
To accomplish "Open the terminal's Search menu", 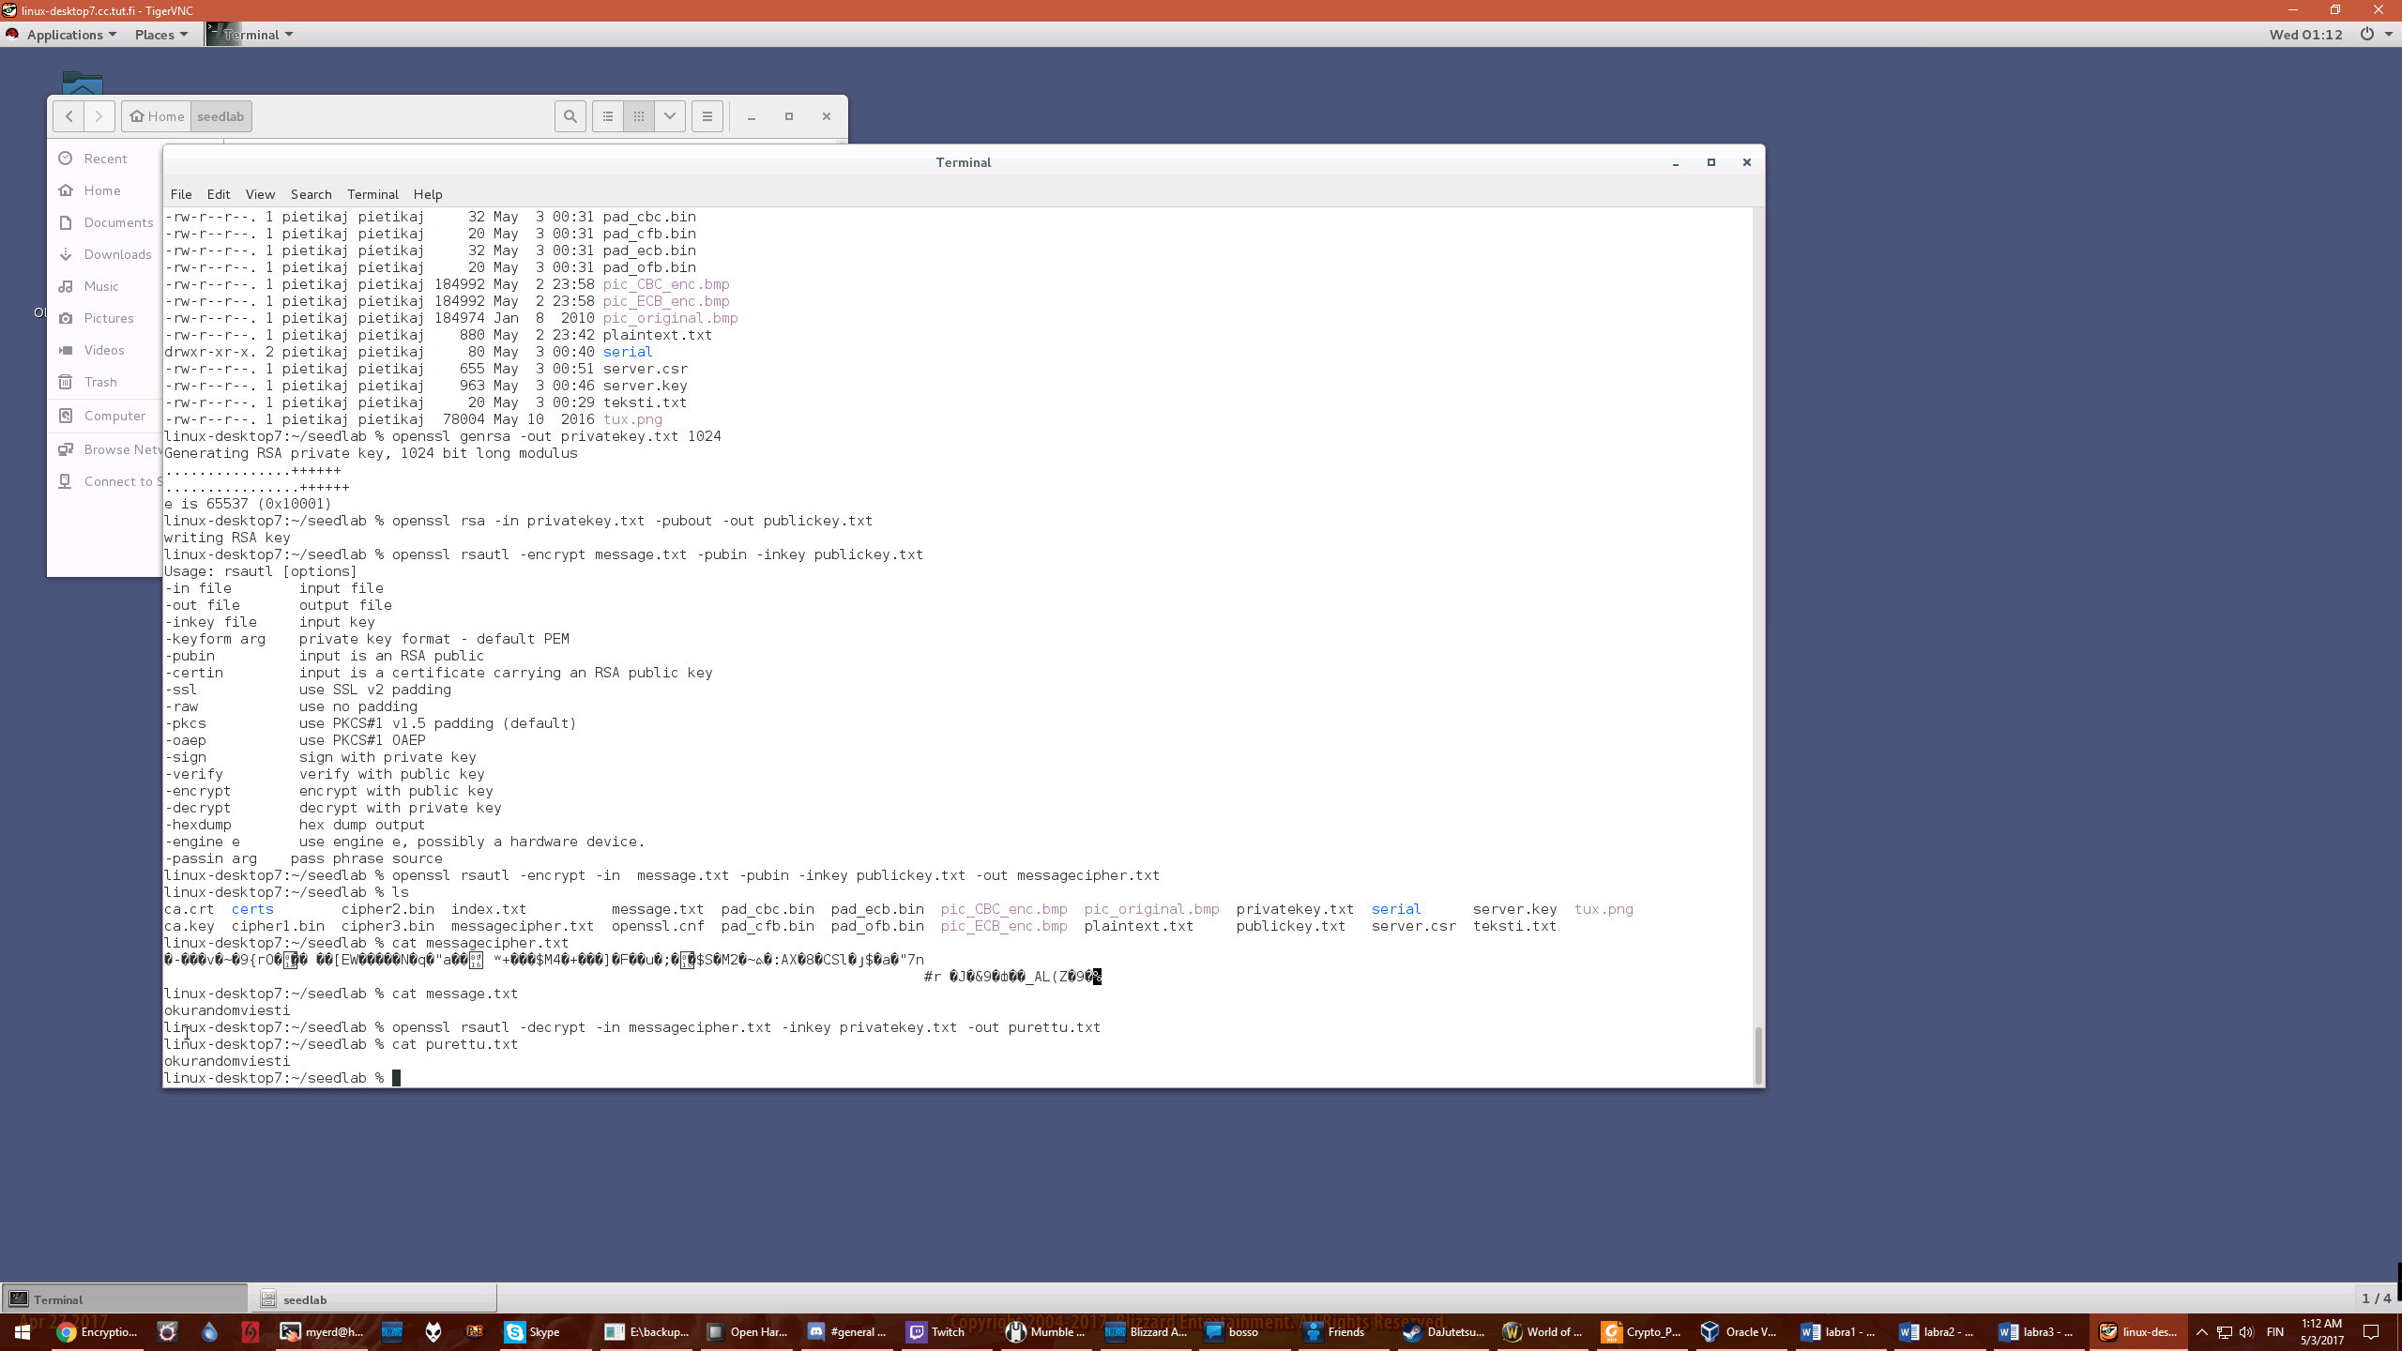I will [311, 194].
